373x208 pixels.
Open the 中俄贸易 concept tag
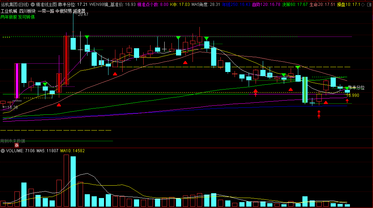pyautogui.click(x=63, y=11)
